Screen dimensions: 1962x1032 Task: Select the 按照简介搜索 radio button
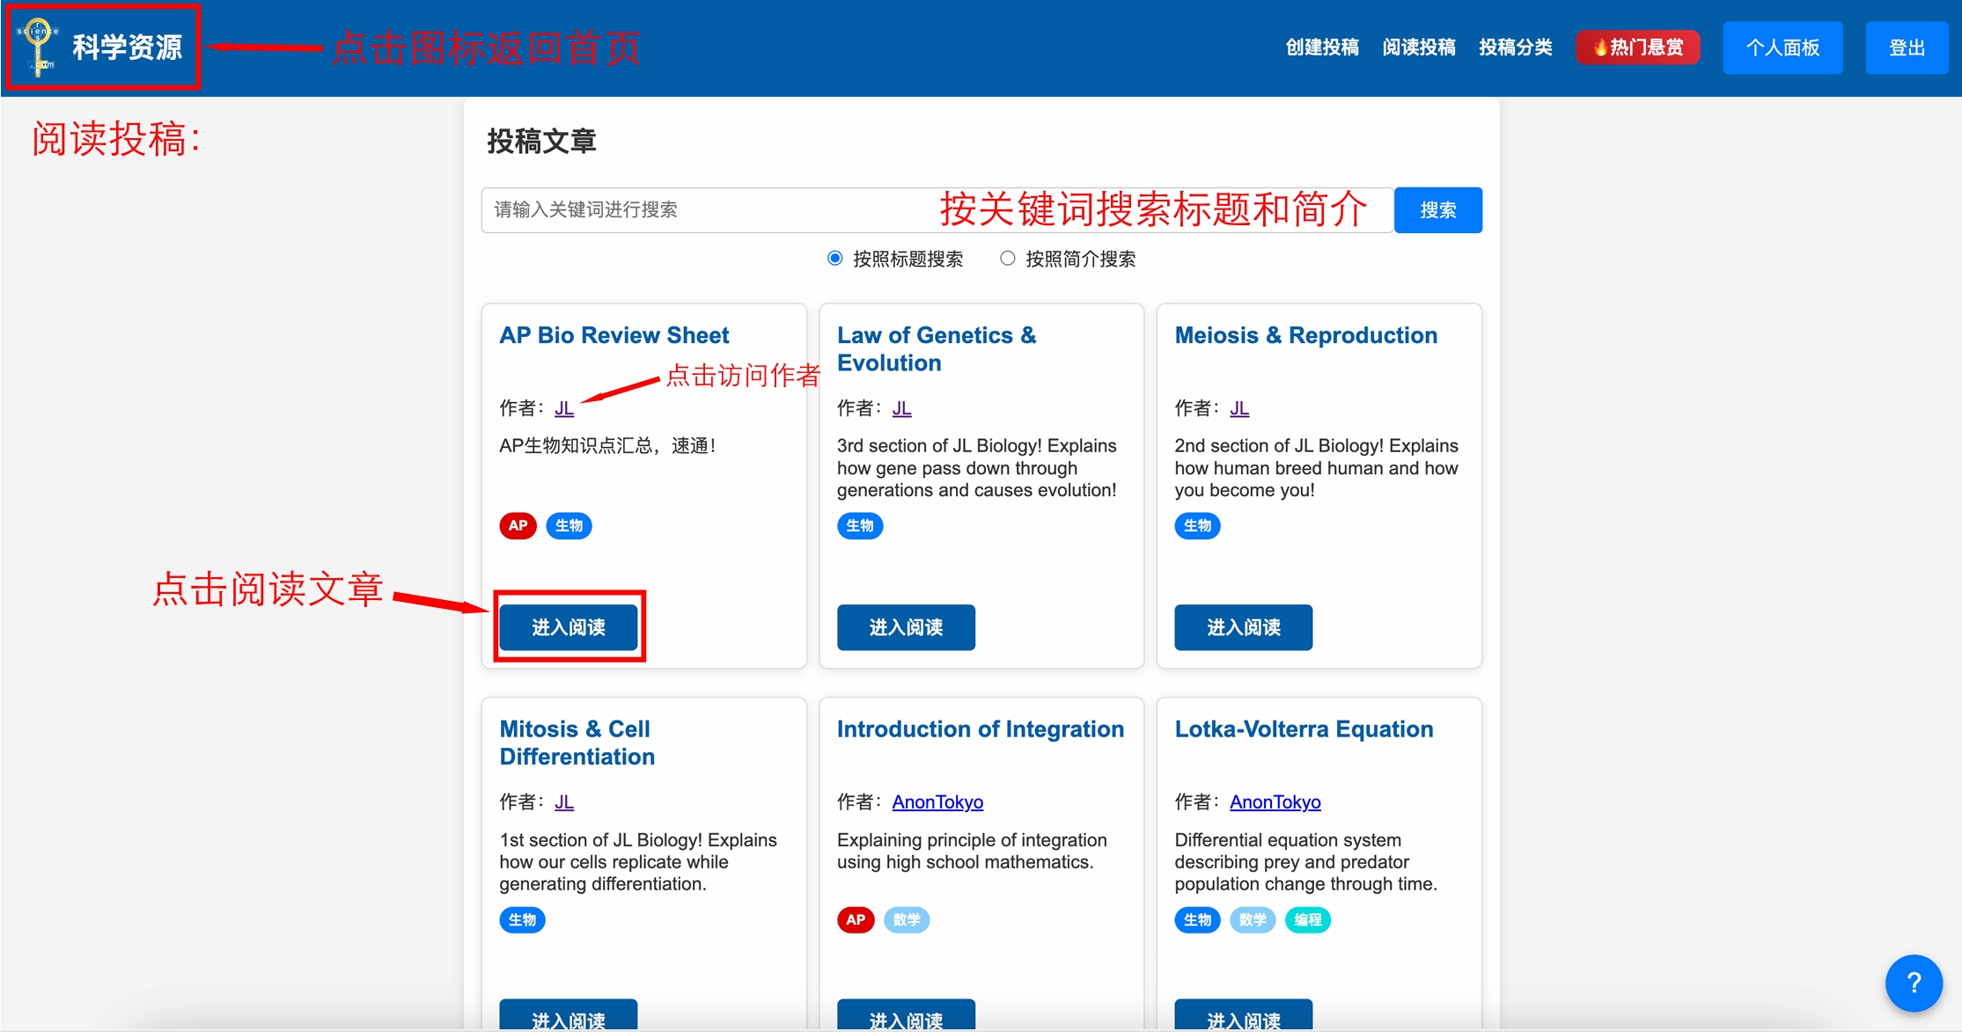pos(1007,259)
